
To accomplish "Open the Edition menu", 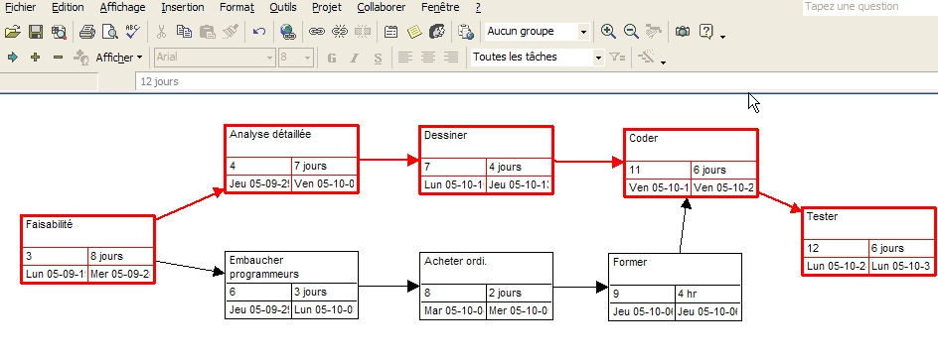I will pos(68,8).
